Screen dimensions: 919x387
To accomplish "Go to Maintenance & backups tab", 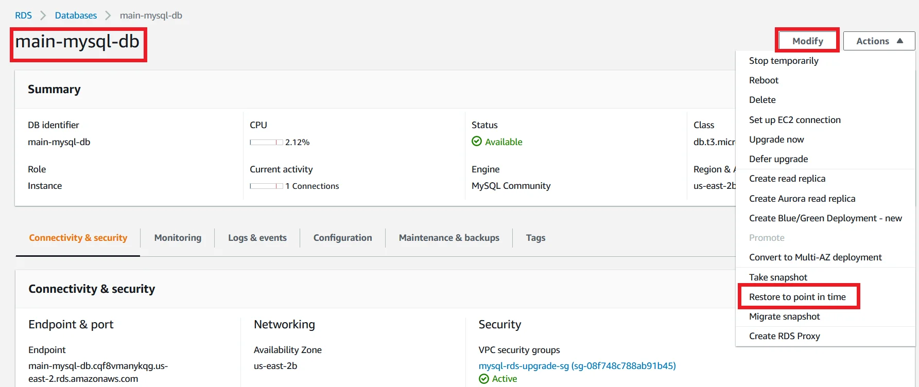I will point(449,238).
